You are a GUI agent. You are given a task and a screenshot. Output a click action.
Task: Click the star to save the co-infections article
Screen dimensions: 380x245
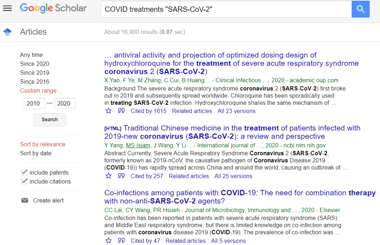pos(108,240)
